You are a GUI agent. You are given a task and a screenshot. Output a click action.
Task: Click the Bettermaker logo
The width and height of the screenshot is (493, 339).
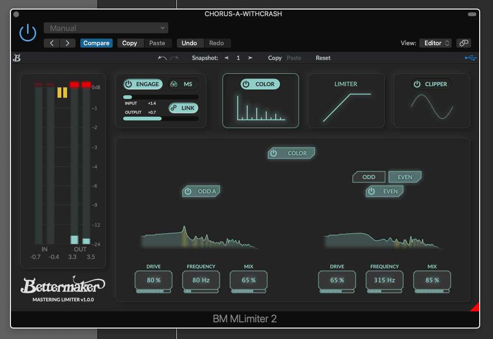tap(63, 285)
